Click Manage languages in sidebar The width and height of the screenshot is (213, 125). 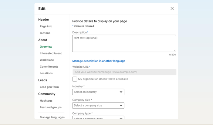[52, 117]
